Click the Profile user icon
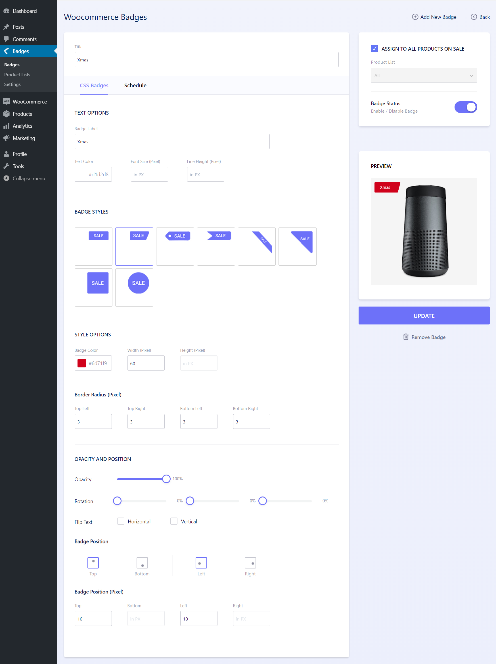496x664 pixels. [6, 154]
